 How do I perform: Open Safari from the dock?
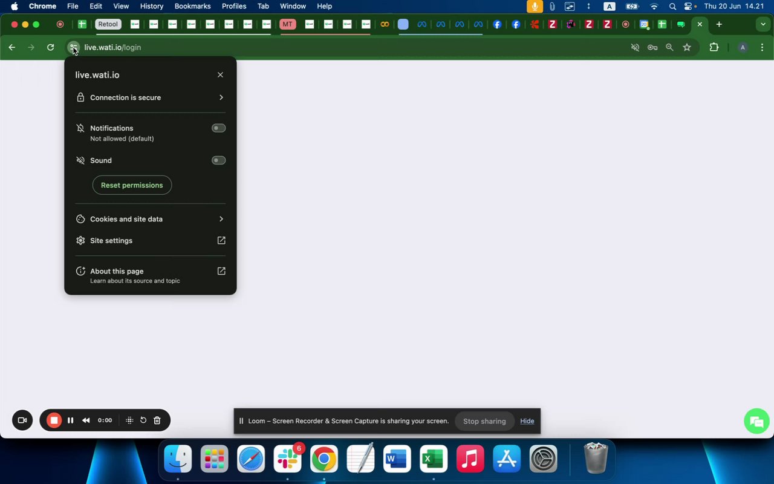point(251,459)
